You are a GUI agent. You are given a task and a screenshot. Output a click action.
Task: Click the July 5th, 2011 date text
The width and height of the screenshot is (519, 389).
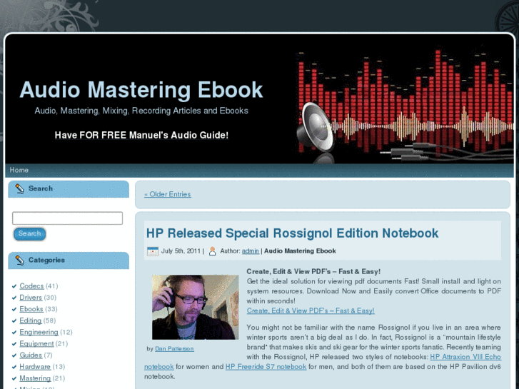coord(181,251)
